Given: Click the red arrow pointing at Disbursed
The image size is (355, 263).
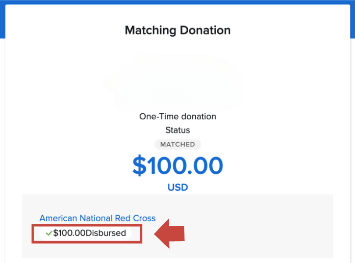Looking at the screenshot, I should point(169,234).
